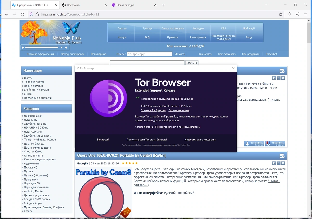Click the присоединяйтесь link
312x219 pixels.
(x=189, y=127)
